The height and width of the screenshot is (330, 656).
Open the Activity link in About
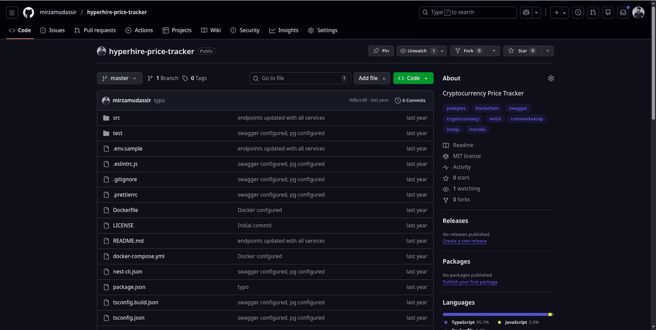click(x=457, y=167)
